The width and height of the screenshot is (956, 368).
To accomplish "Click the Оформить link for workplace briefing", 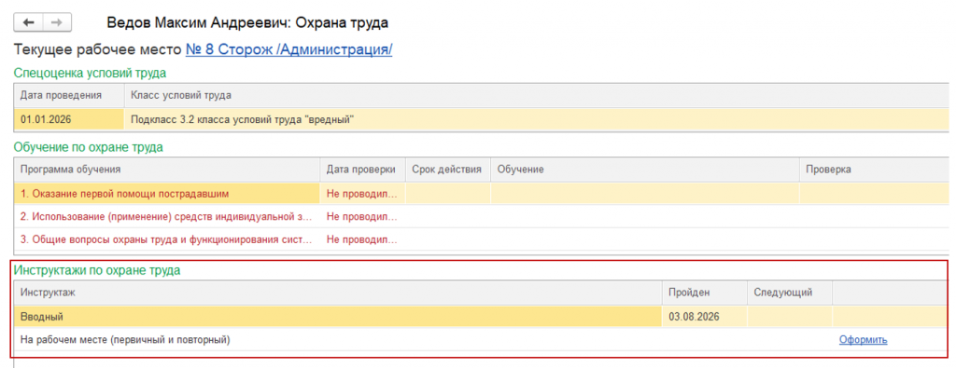I will tap(863, 340).
